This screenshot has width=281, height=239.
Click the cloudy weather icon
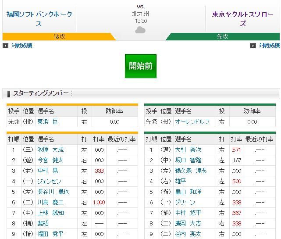click(x=140, y=30)
